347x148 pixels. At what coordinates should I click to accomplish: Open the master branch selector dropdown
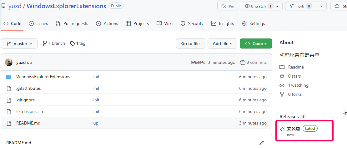[x=19, y=43]
